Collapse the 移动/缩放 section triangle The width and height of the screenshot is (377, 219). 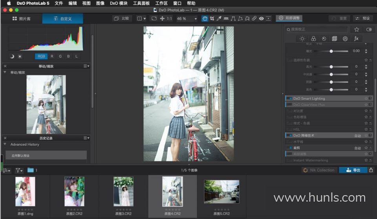(x=5, y=72)
